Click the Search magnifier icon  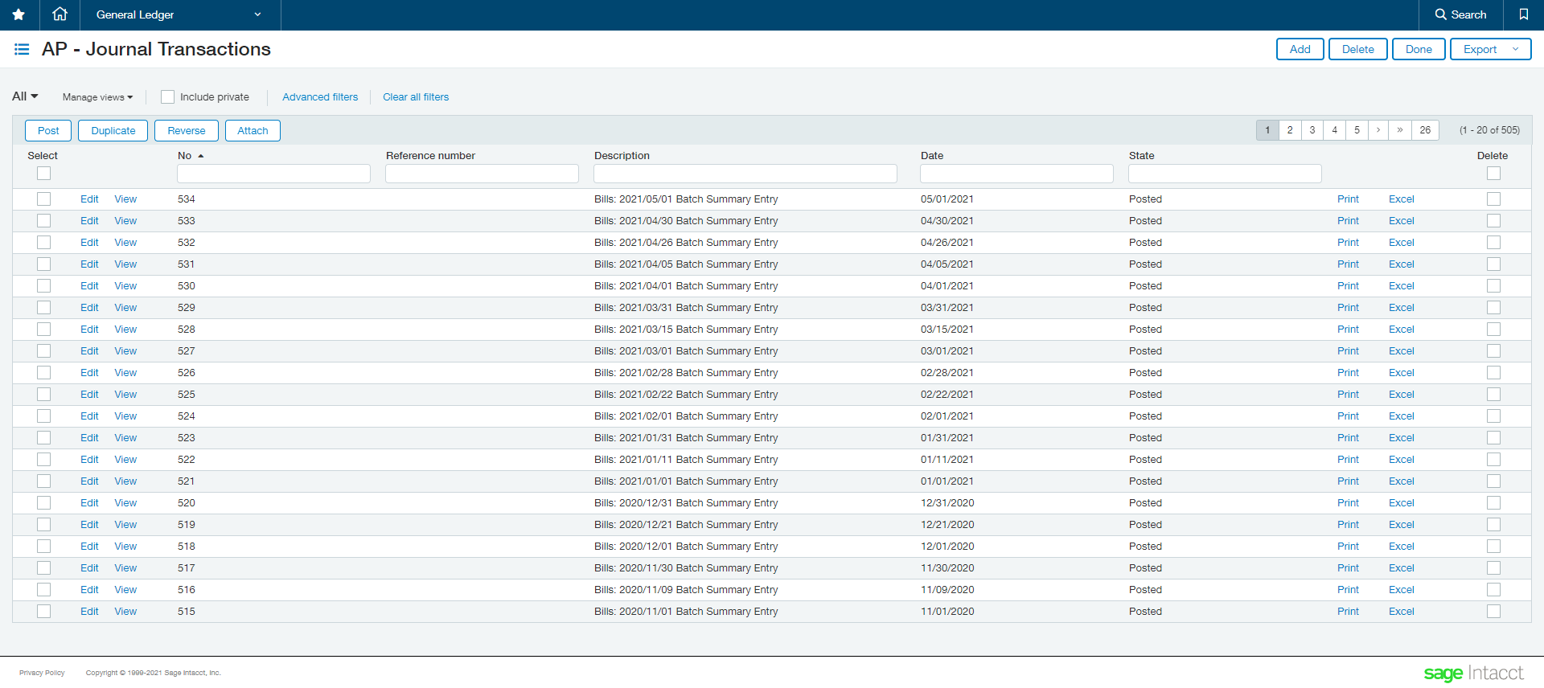(1440, 14)
